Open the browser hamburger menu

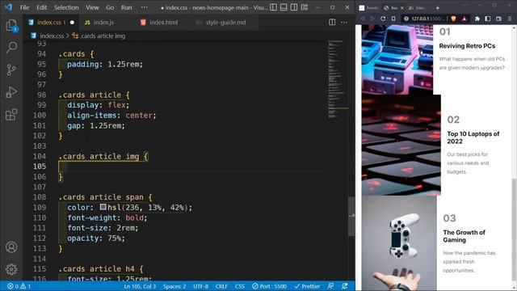tap(510, 19)
